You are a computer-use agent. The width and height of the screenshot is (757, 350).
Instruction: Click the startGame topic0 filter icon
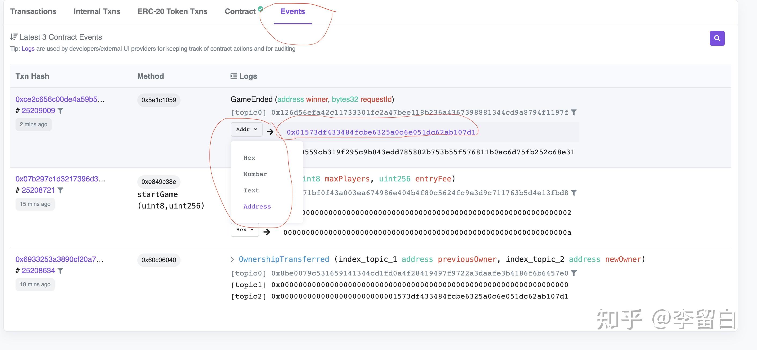click(574, 193)
